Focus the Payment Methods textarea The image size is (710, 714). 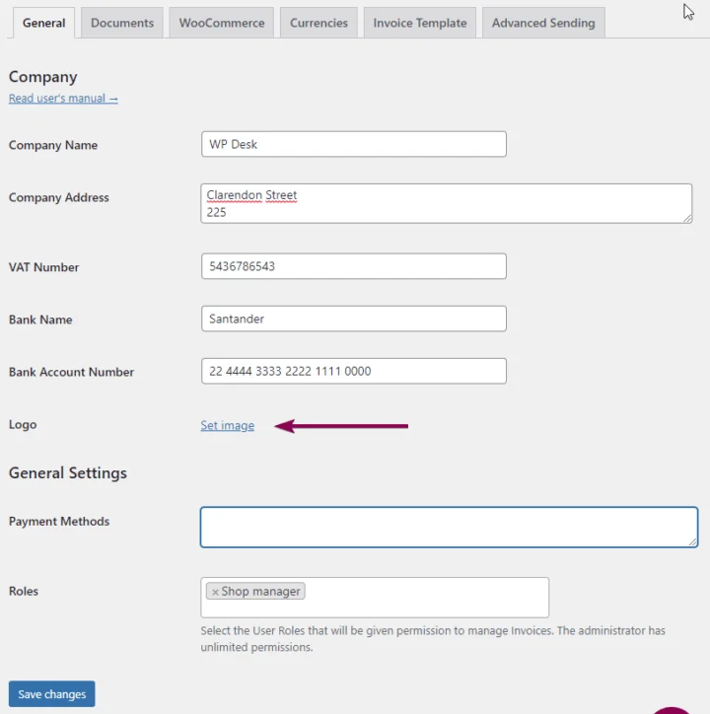[x=449, y=527]
